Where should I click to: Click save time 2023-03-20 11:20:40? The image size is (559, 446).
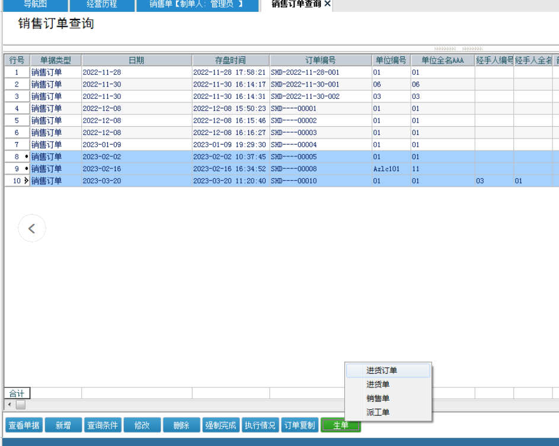231,181
